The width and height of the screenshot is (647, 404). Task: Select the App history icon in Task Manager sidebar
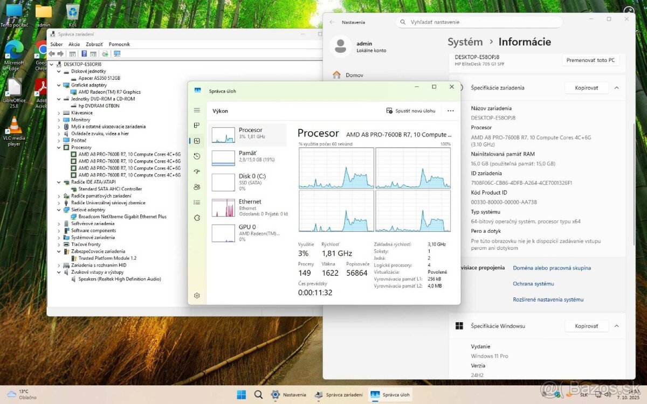tap(197, 157)
